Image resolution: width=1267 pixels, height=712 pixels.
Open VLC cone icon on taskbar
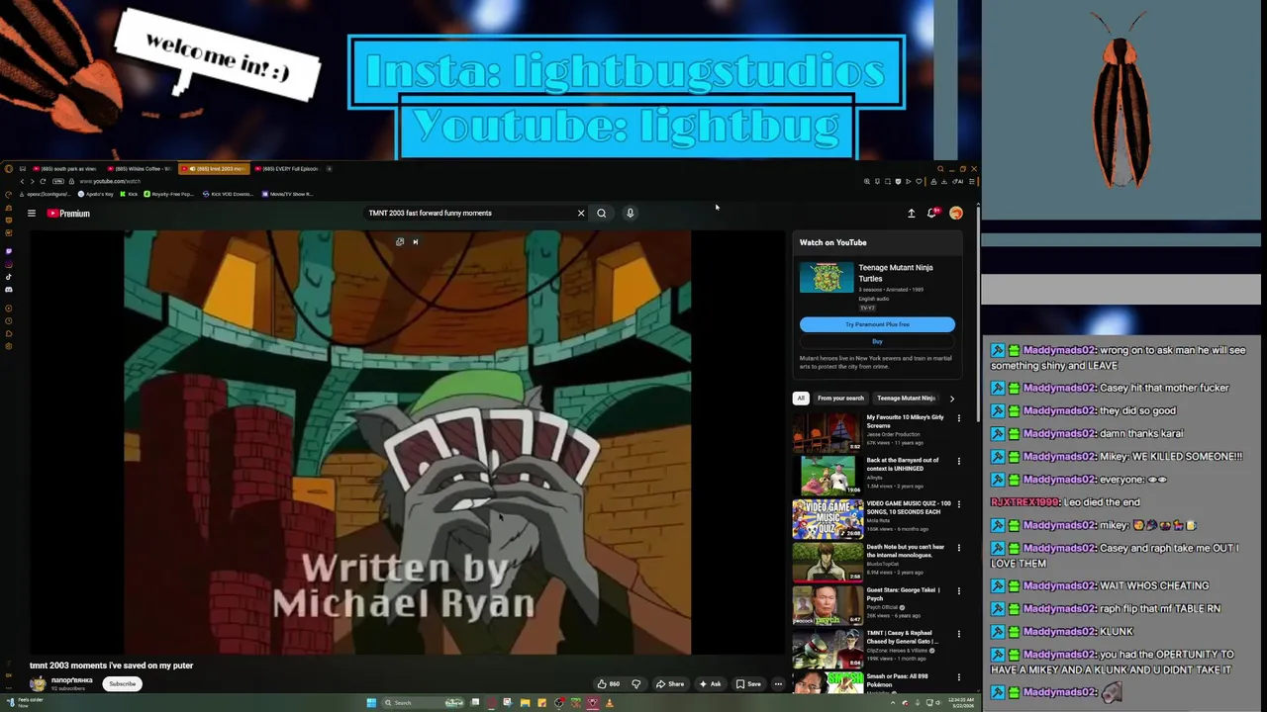click(x=609, y=703)
